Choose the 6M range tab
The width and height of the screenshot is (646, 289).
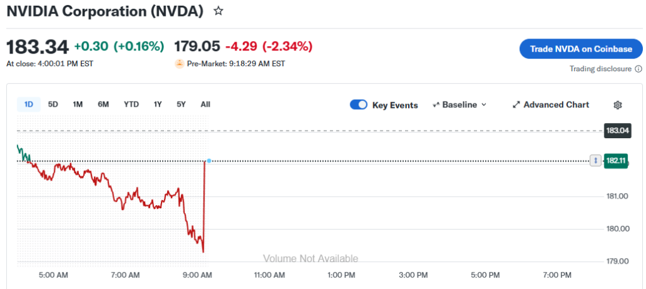click(103, 104)
